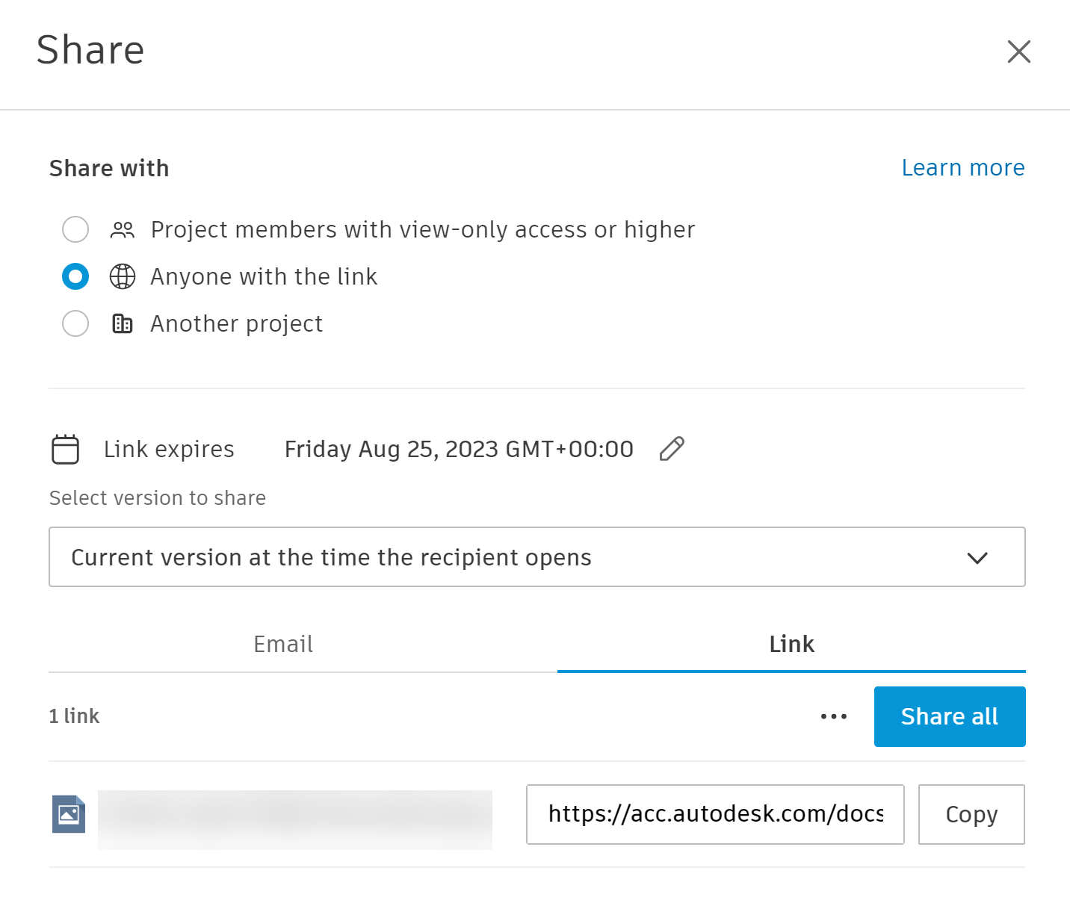This screenshot has width=1070, height=912.
Task: Close the Share dialog with X
Action: tap(1018, 52)
